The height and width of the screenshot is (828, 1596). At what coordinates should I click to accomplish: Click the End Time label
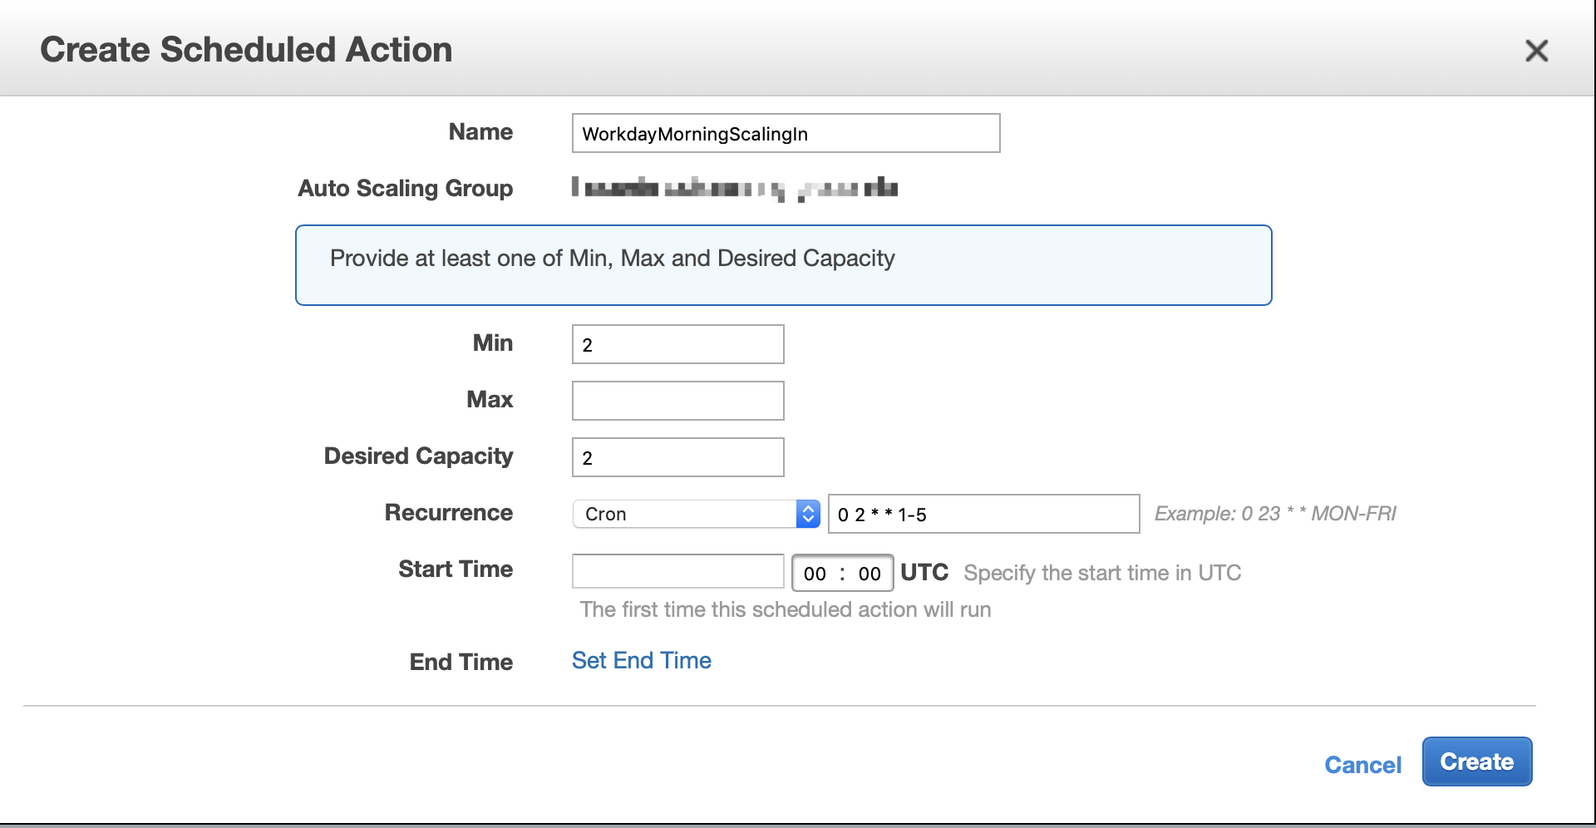[461, 662]
